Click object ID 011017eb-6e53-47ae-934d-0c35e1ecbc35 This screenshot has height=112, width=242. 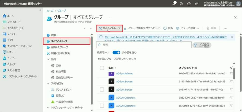(x=202, y=82)
